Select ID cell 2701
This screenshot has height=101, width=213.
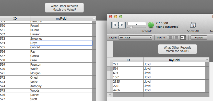[x=128, y=86]
